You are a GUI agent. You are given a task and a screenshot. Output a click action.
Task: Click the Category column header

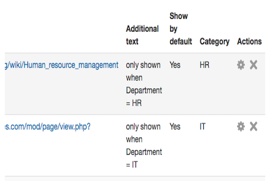coord(215,41)
